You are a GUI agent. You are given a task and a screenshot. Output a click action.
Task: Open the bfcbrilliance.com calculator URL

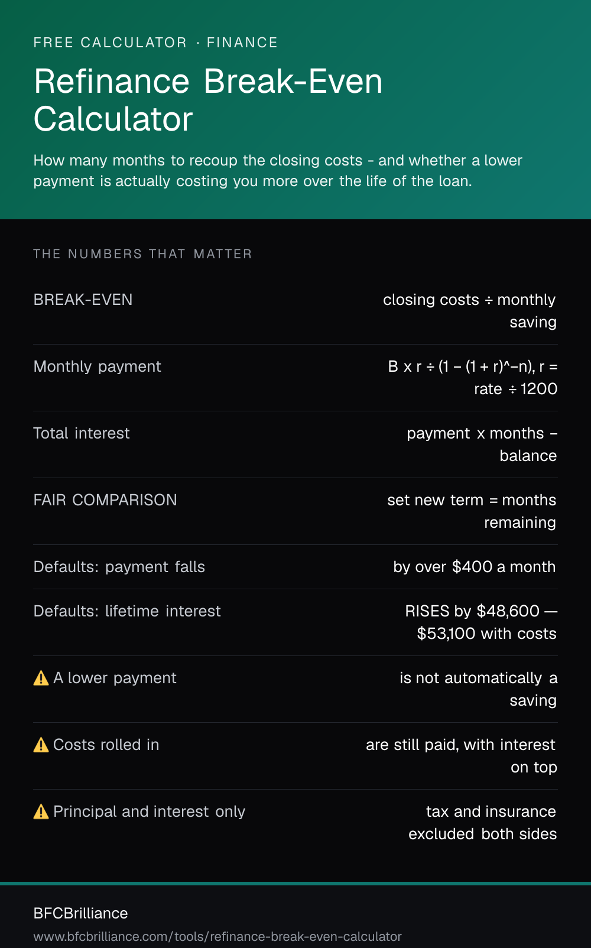coord(217,937)
